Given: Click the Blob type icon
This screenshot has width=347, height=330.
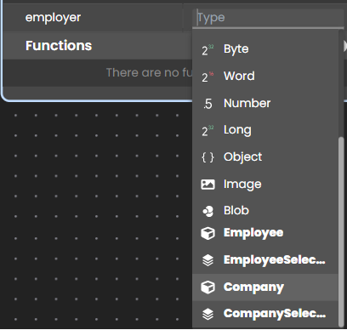Looking at the screenshot, I should coord(208,211).
